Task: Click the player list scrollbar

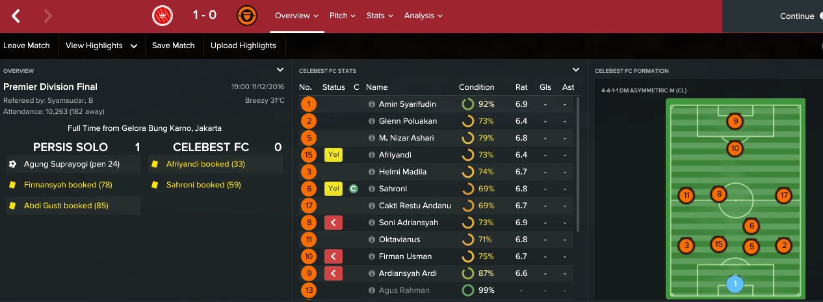Action: (579, 163)
